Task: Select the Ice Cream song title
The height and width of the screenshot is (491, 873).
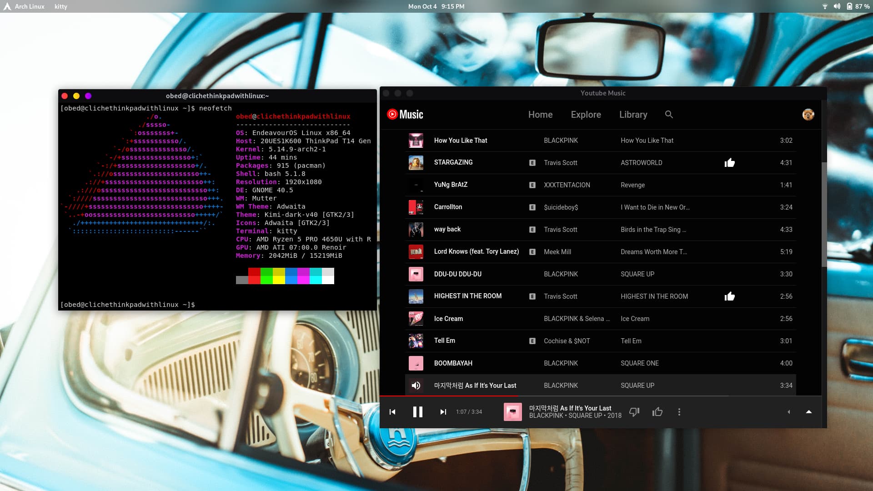Action: [448, 319]
